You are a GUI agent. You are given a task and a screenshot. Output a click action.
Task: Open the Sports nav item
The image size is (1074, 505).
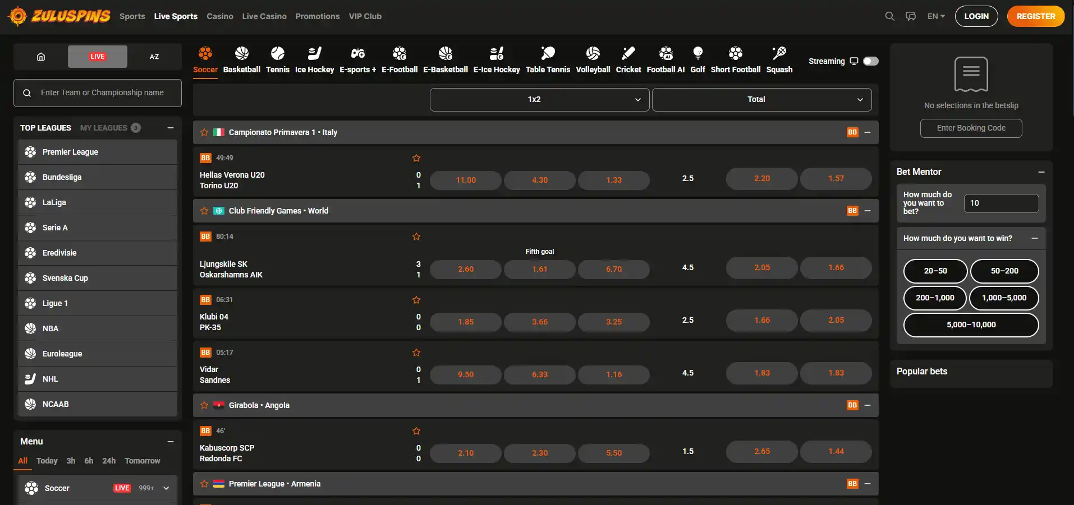132,16
